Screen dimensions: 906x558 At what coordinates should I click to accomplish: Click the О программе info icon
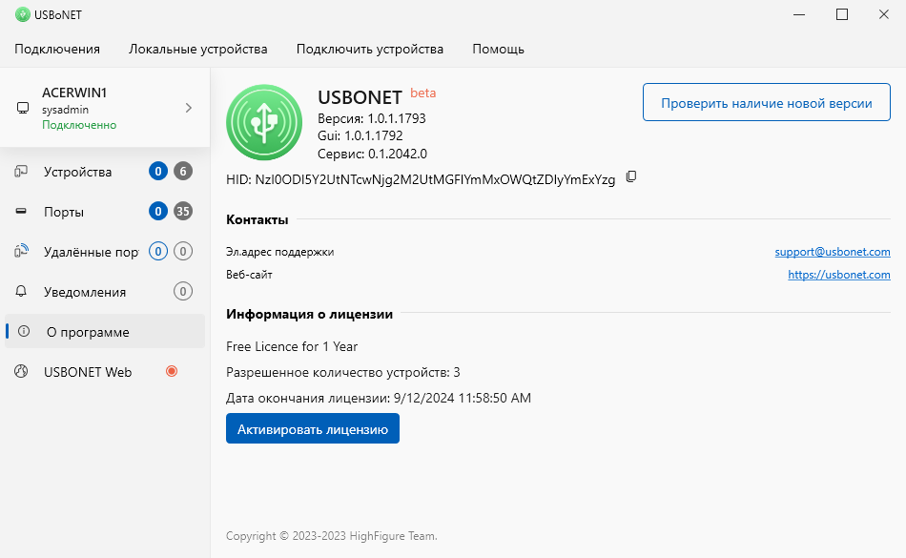click(x=24, y=331)
